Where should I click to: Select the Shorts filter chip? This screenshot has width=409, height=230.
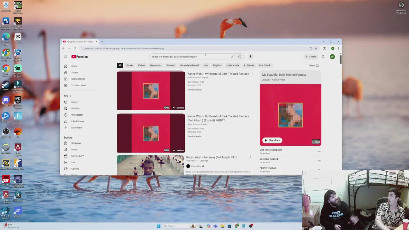tap(129, 65)
